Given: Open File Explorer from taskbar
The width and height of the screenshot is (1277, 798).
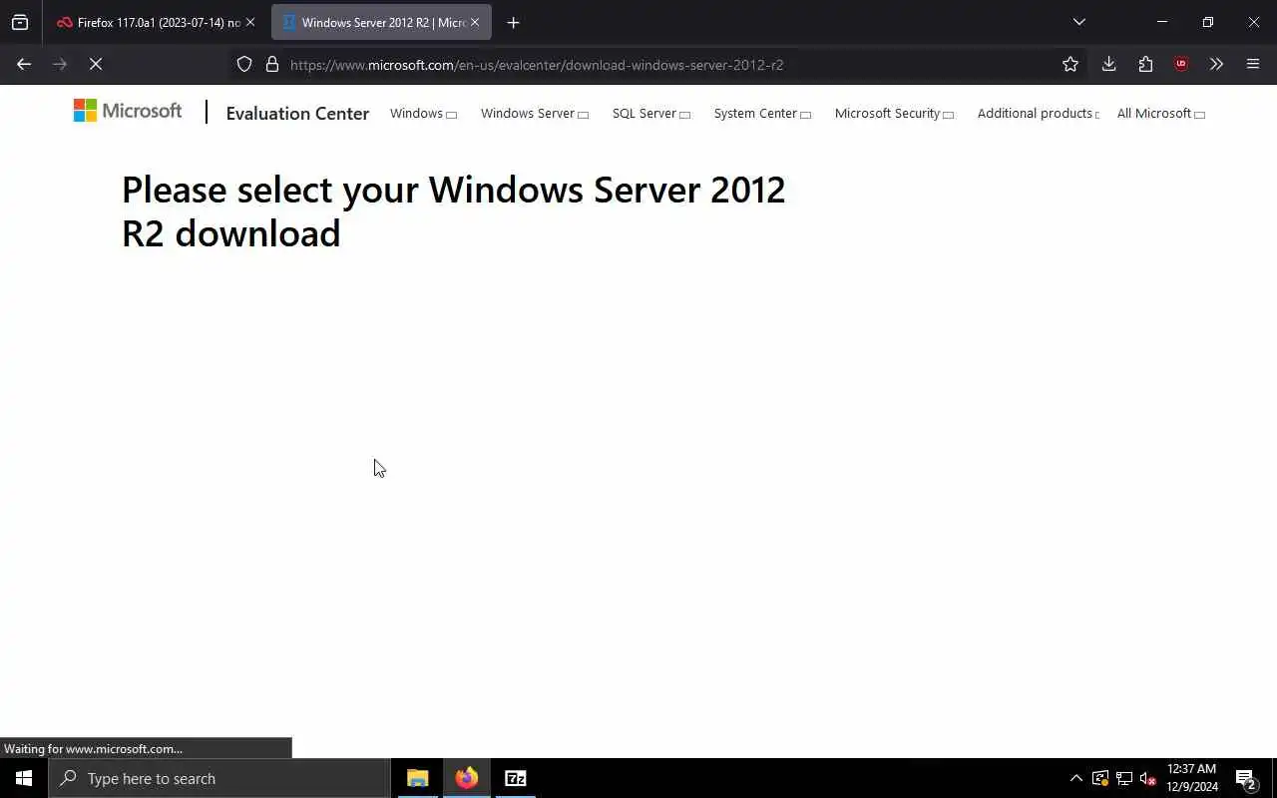Looking at the screenshot, I should pos(417,778).
